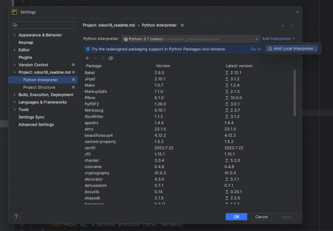
Task: Expand the Editor section
Action: pos(14,50)
